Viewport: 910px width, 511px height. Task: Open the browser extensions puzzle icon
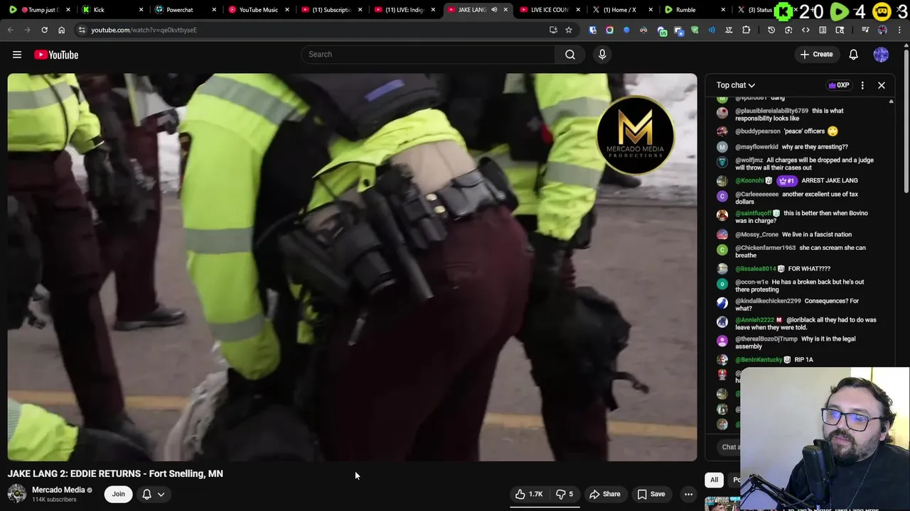pyautogui.click(x=746, y=30)
